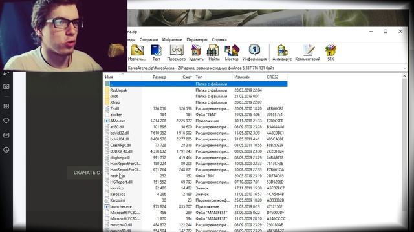Click the type Параметры конф... cell
This screenshot has height=232, width=414.
click(213, 200)
